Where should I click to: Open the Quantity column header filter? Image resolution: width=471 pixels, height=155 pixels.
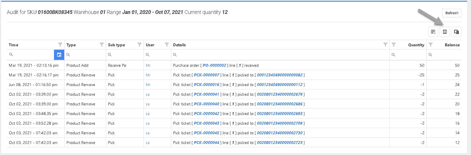click(x=394, y=45)
